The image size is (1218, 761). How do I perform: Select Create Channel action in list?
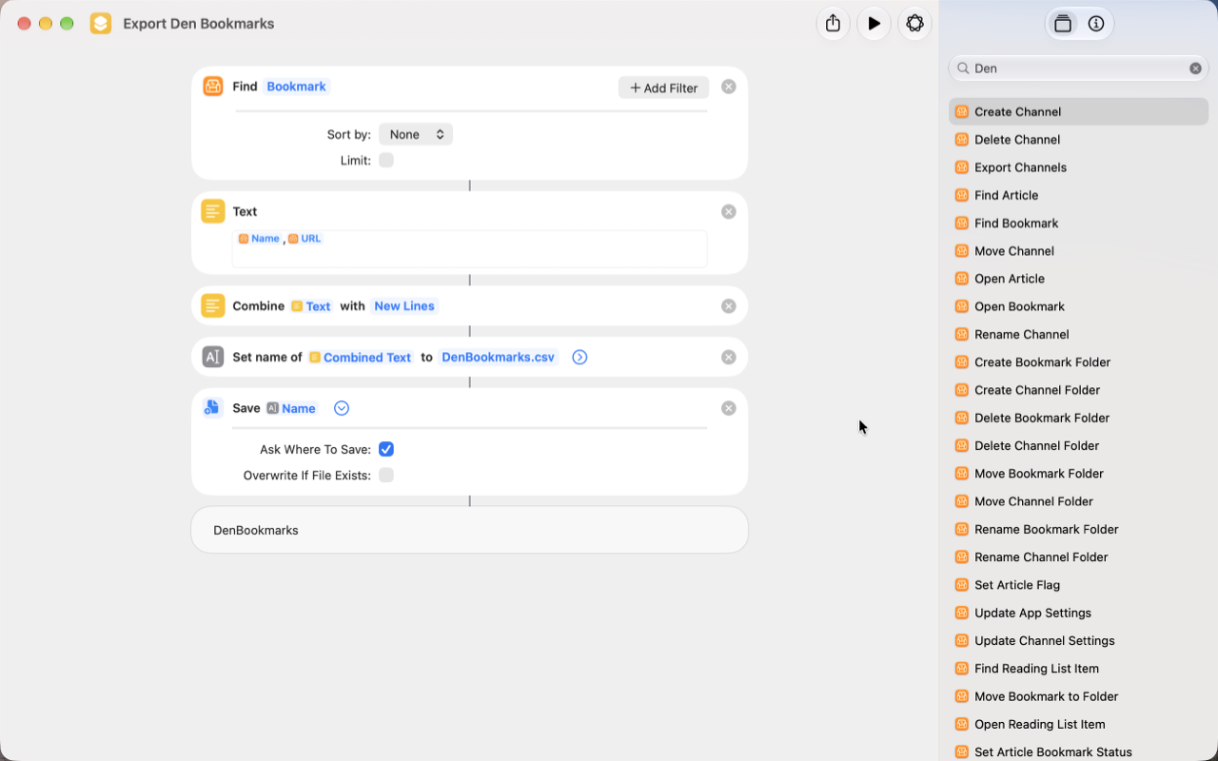pyautogui.click(x=1078, y=111)
